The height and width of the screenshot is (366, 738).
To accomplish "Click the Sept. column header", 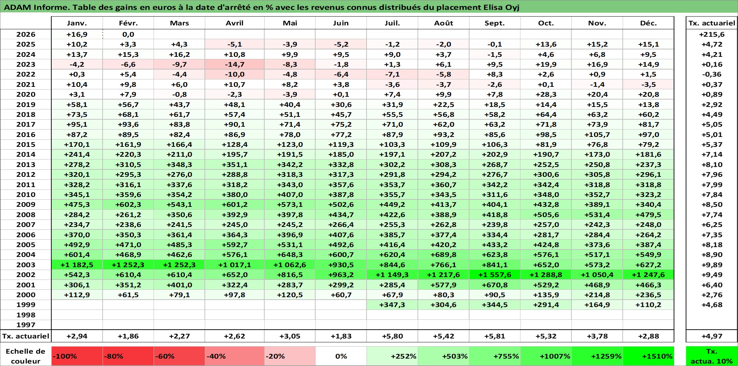I will (x=495, y=23).
